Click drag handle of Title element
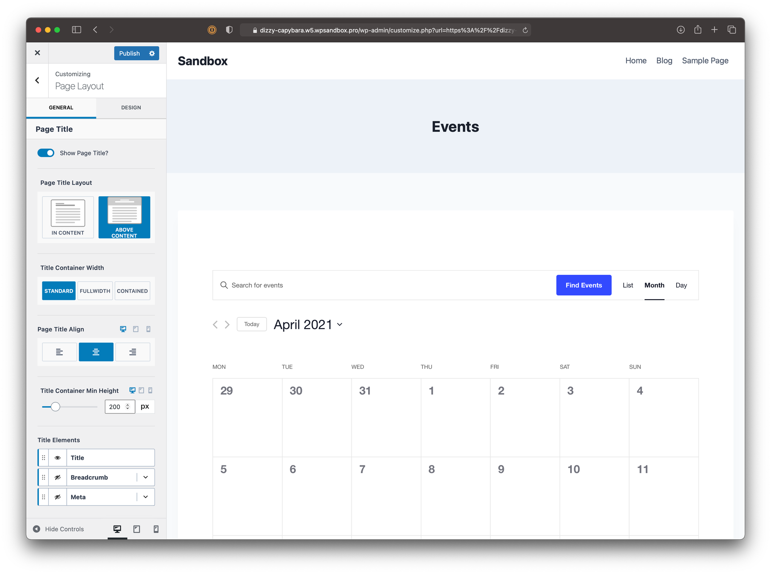 [x=44, y=458]
